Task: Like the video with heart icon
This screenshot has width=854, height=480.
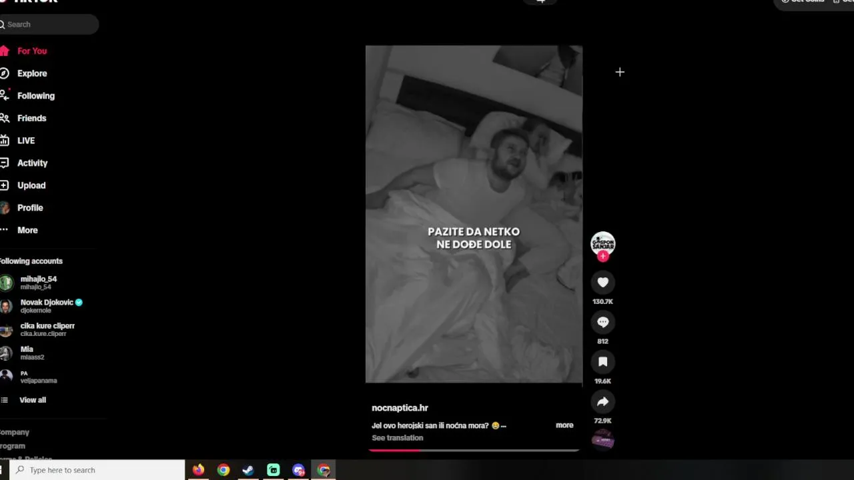Action: click(x=602, y=283)
